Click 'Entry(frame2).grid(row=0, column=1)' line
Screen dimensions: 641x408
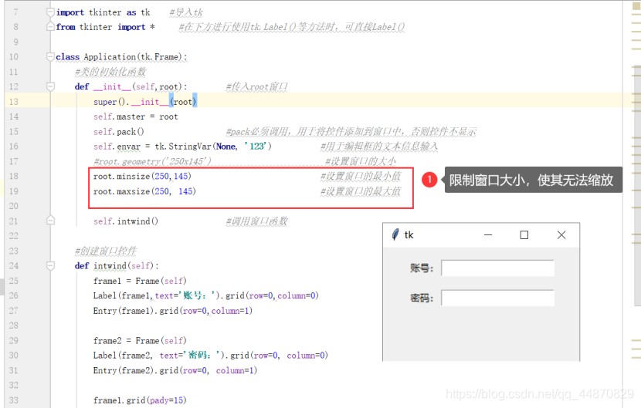(x=175, y=370)
